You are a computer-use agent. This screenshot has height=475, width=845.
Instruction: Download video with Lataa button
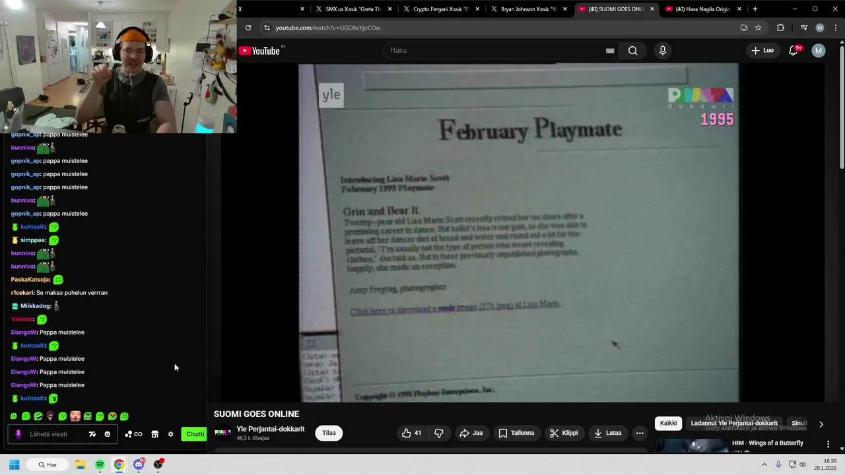click(607, 433)
